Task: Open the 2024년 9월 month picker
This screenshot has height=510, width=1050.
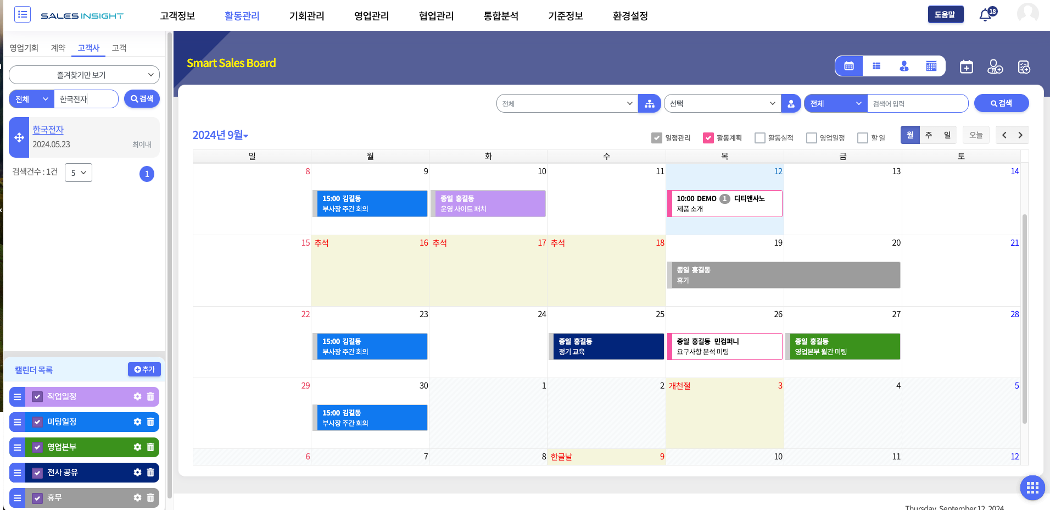Action: click(220, 135)
